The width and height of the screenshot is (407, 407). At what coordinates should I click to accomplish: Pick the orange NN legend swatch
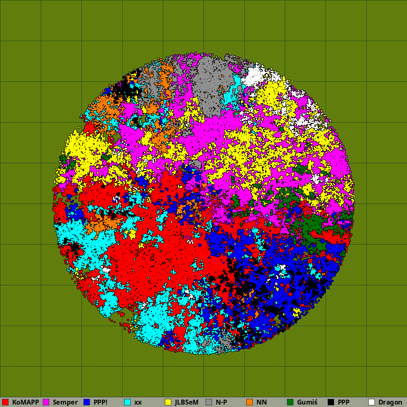[249, 402]
